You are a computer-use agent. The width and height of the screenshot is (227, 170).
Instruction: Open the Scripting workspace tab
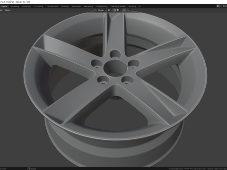coord(132,7)
